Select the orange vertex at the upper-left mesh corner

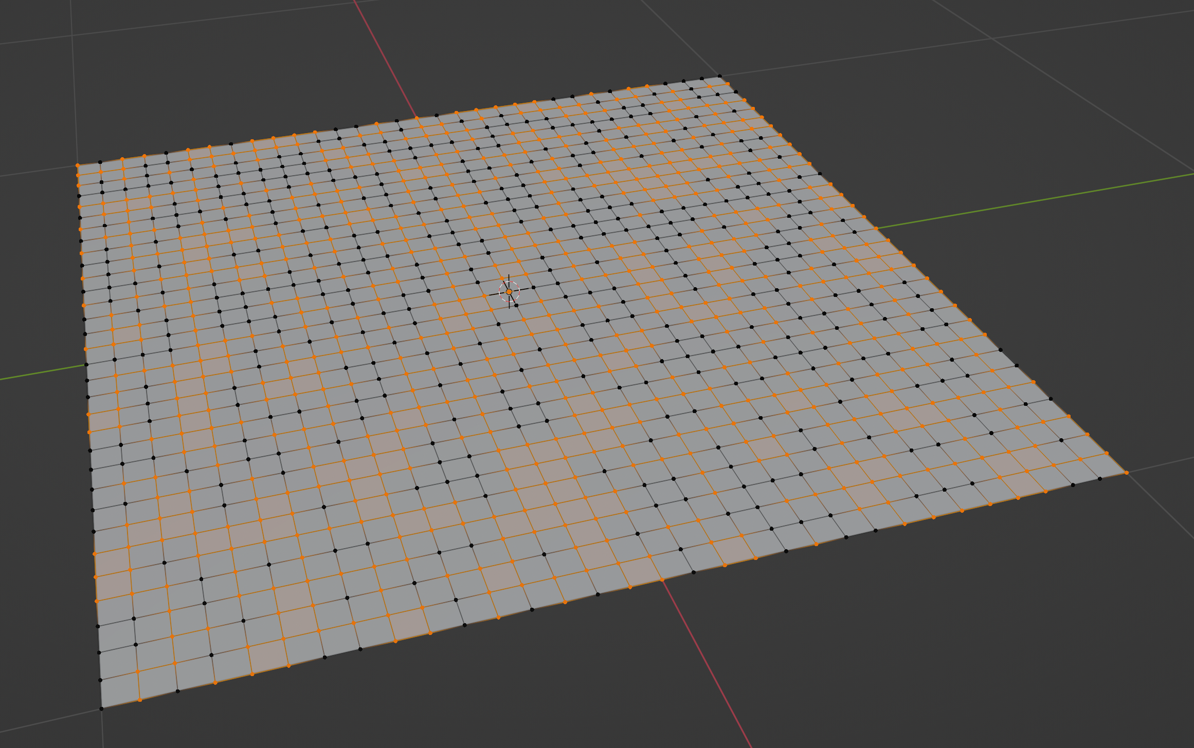click(78, 165)
